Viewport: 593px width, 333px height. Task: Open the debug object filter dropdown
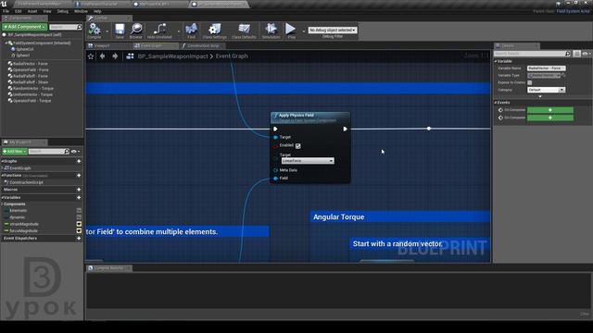[333, 30]
